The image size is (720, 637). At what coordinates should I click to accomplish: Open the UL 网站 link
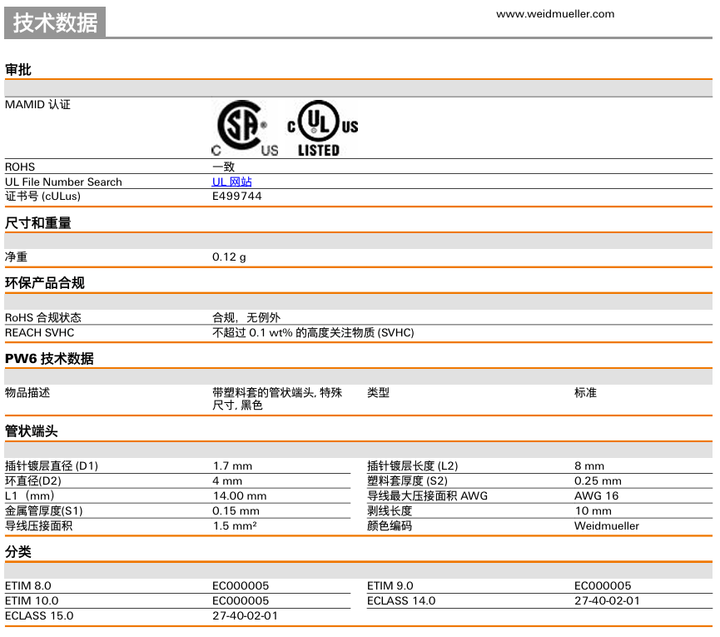pyautogui.click(x=231, y=182)
